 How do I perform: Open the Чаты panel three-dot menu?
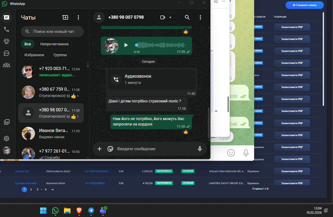click(x=78, y=17)
